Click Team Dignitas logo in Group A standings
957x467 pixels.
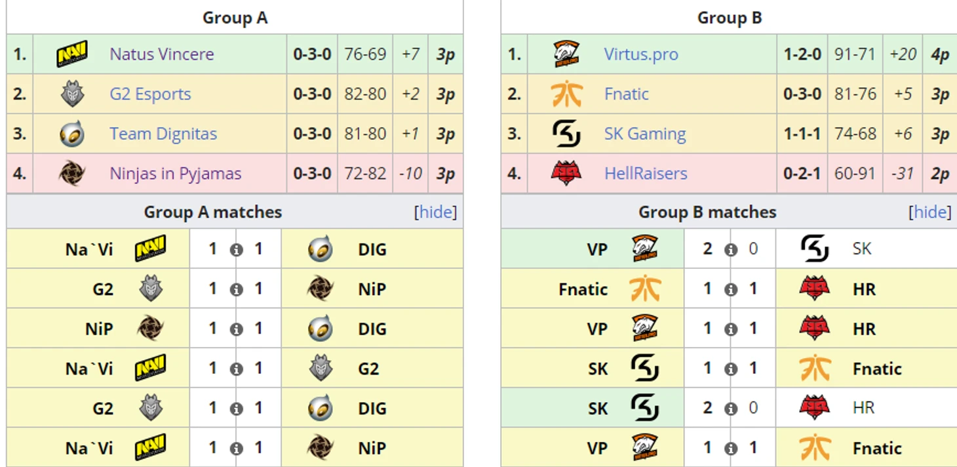tap(72, 134)
